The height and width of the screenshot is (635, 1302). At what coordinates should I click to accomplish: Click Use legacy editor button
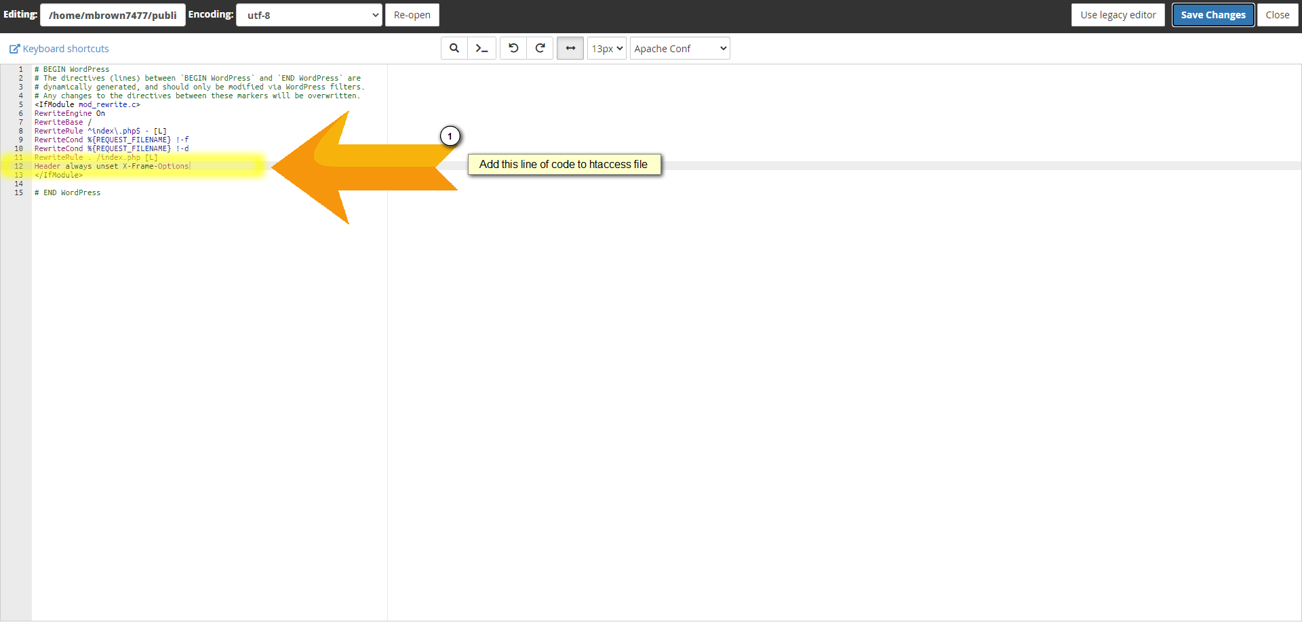pos(1118,15)
